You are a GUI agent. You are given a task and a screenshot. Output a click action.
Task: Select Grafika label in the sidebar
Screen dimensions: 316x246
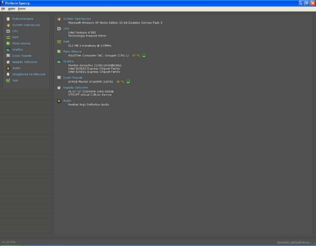point(18,50)
